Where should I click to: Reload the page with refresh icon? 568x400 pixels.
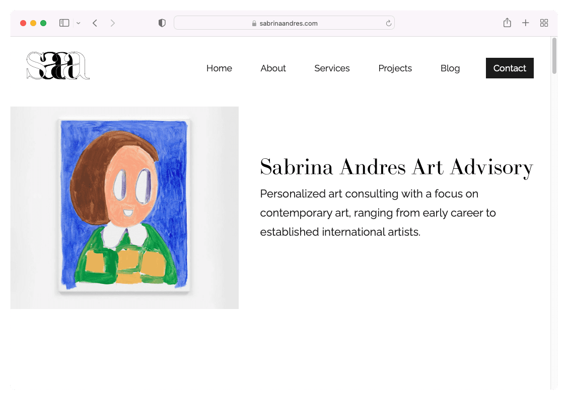coord(388,23)
